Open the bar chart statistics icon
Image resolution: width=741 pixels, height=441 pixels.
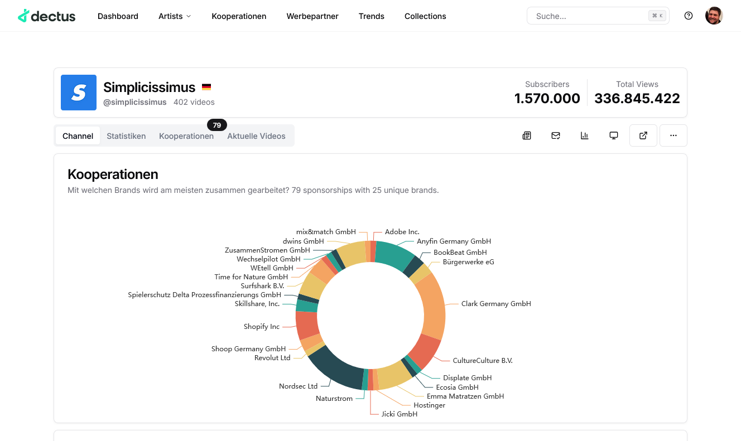tap(585, 135)
